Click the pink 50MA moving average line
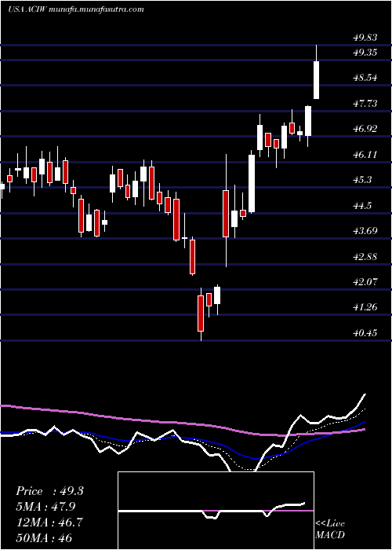392x550 pixels. pos(140,420)
